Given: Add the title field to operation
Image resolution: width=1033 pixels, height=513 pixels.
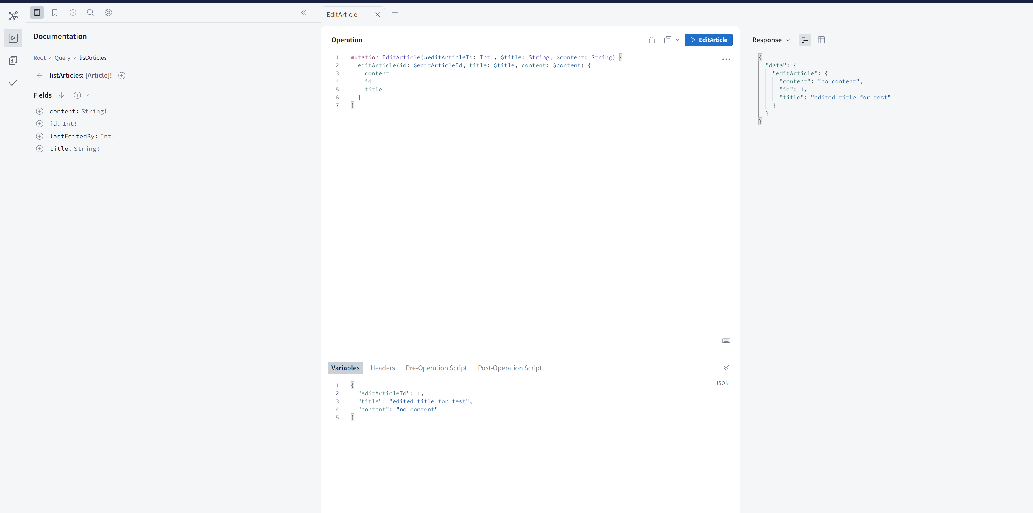Looking at the screenshot, I should click(x=40, y=149).
